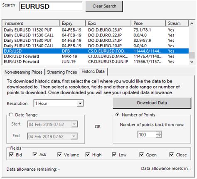Screen dimensions: 197x179
Task: Select the Number of Points radio button
Action: [x=117, y=115]
